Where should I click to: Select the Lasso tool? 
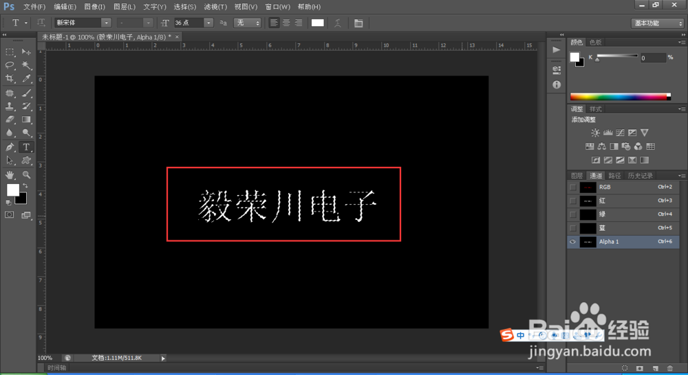tap(9, 65)
